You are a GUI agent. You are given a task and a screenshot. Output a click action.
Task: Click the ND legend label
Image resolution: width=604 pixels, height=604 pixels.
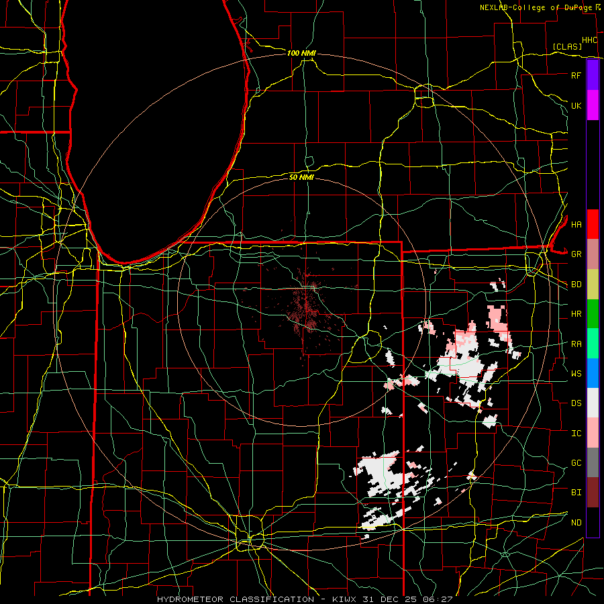576,523
